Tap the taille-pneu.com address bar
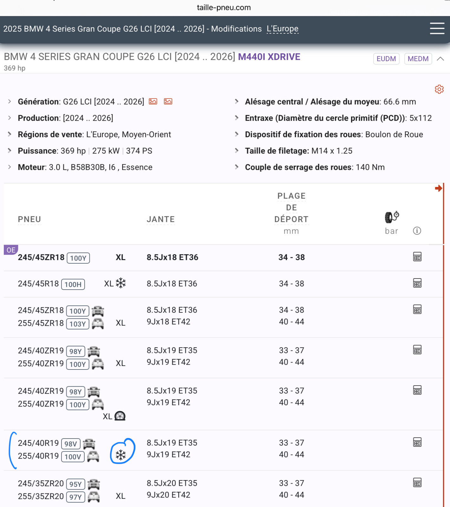 pyautogui.click(x=224, y=7)
